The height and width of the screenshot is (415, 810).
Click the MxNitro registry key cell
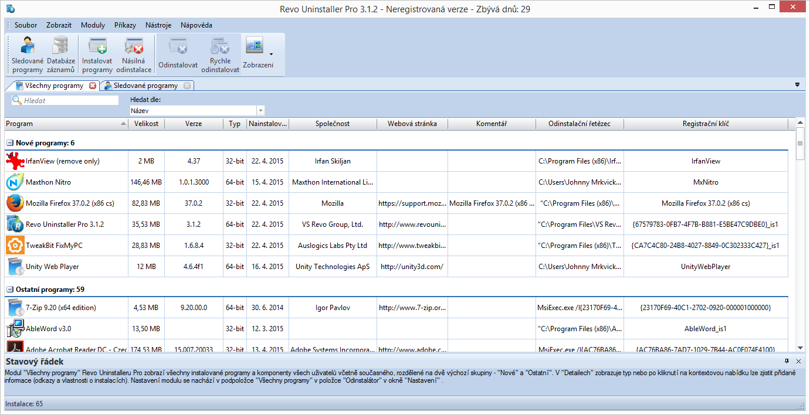point(706,182)
